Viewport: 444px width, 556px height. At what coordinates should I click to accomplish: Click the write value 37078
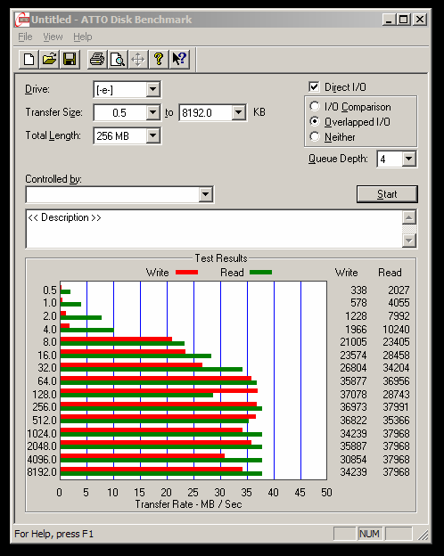click(x=353, y=395)
